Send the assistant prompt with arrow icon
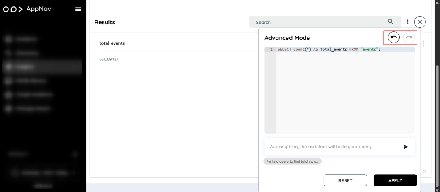The width and height of the screenshot is (440, 192). pyautogui.click(x=406, y=147)
